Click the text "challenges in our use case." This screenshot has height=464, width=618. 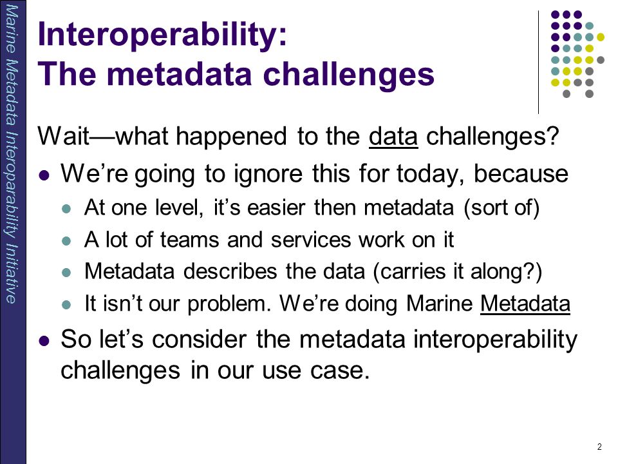coord(215,370)
